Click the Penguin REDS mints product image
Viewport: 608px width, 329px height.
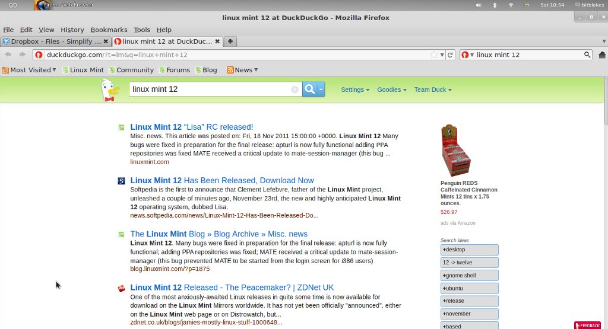tap(456, 150)
